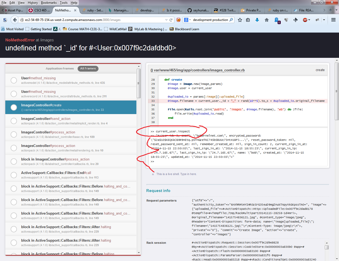
Task: Select the ImagesController#send_action frame
Action: (71, 121)
